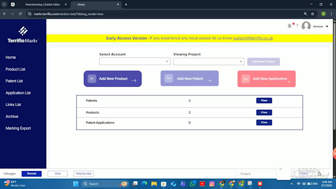
Task: Open the support@terrifio.co.uk email link
Action: click(x=253, y=38)
